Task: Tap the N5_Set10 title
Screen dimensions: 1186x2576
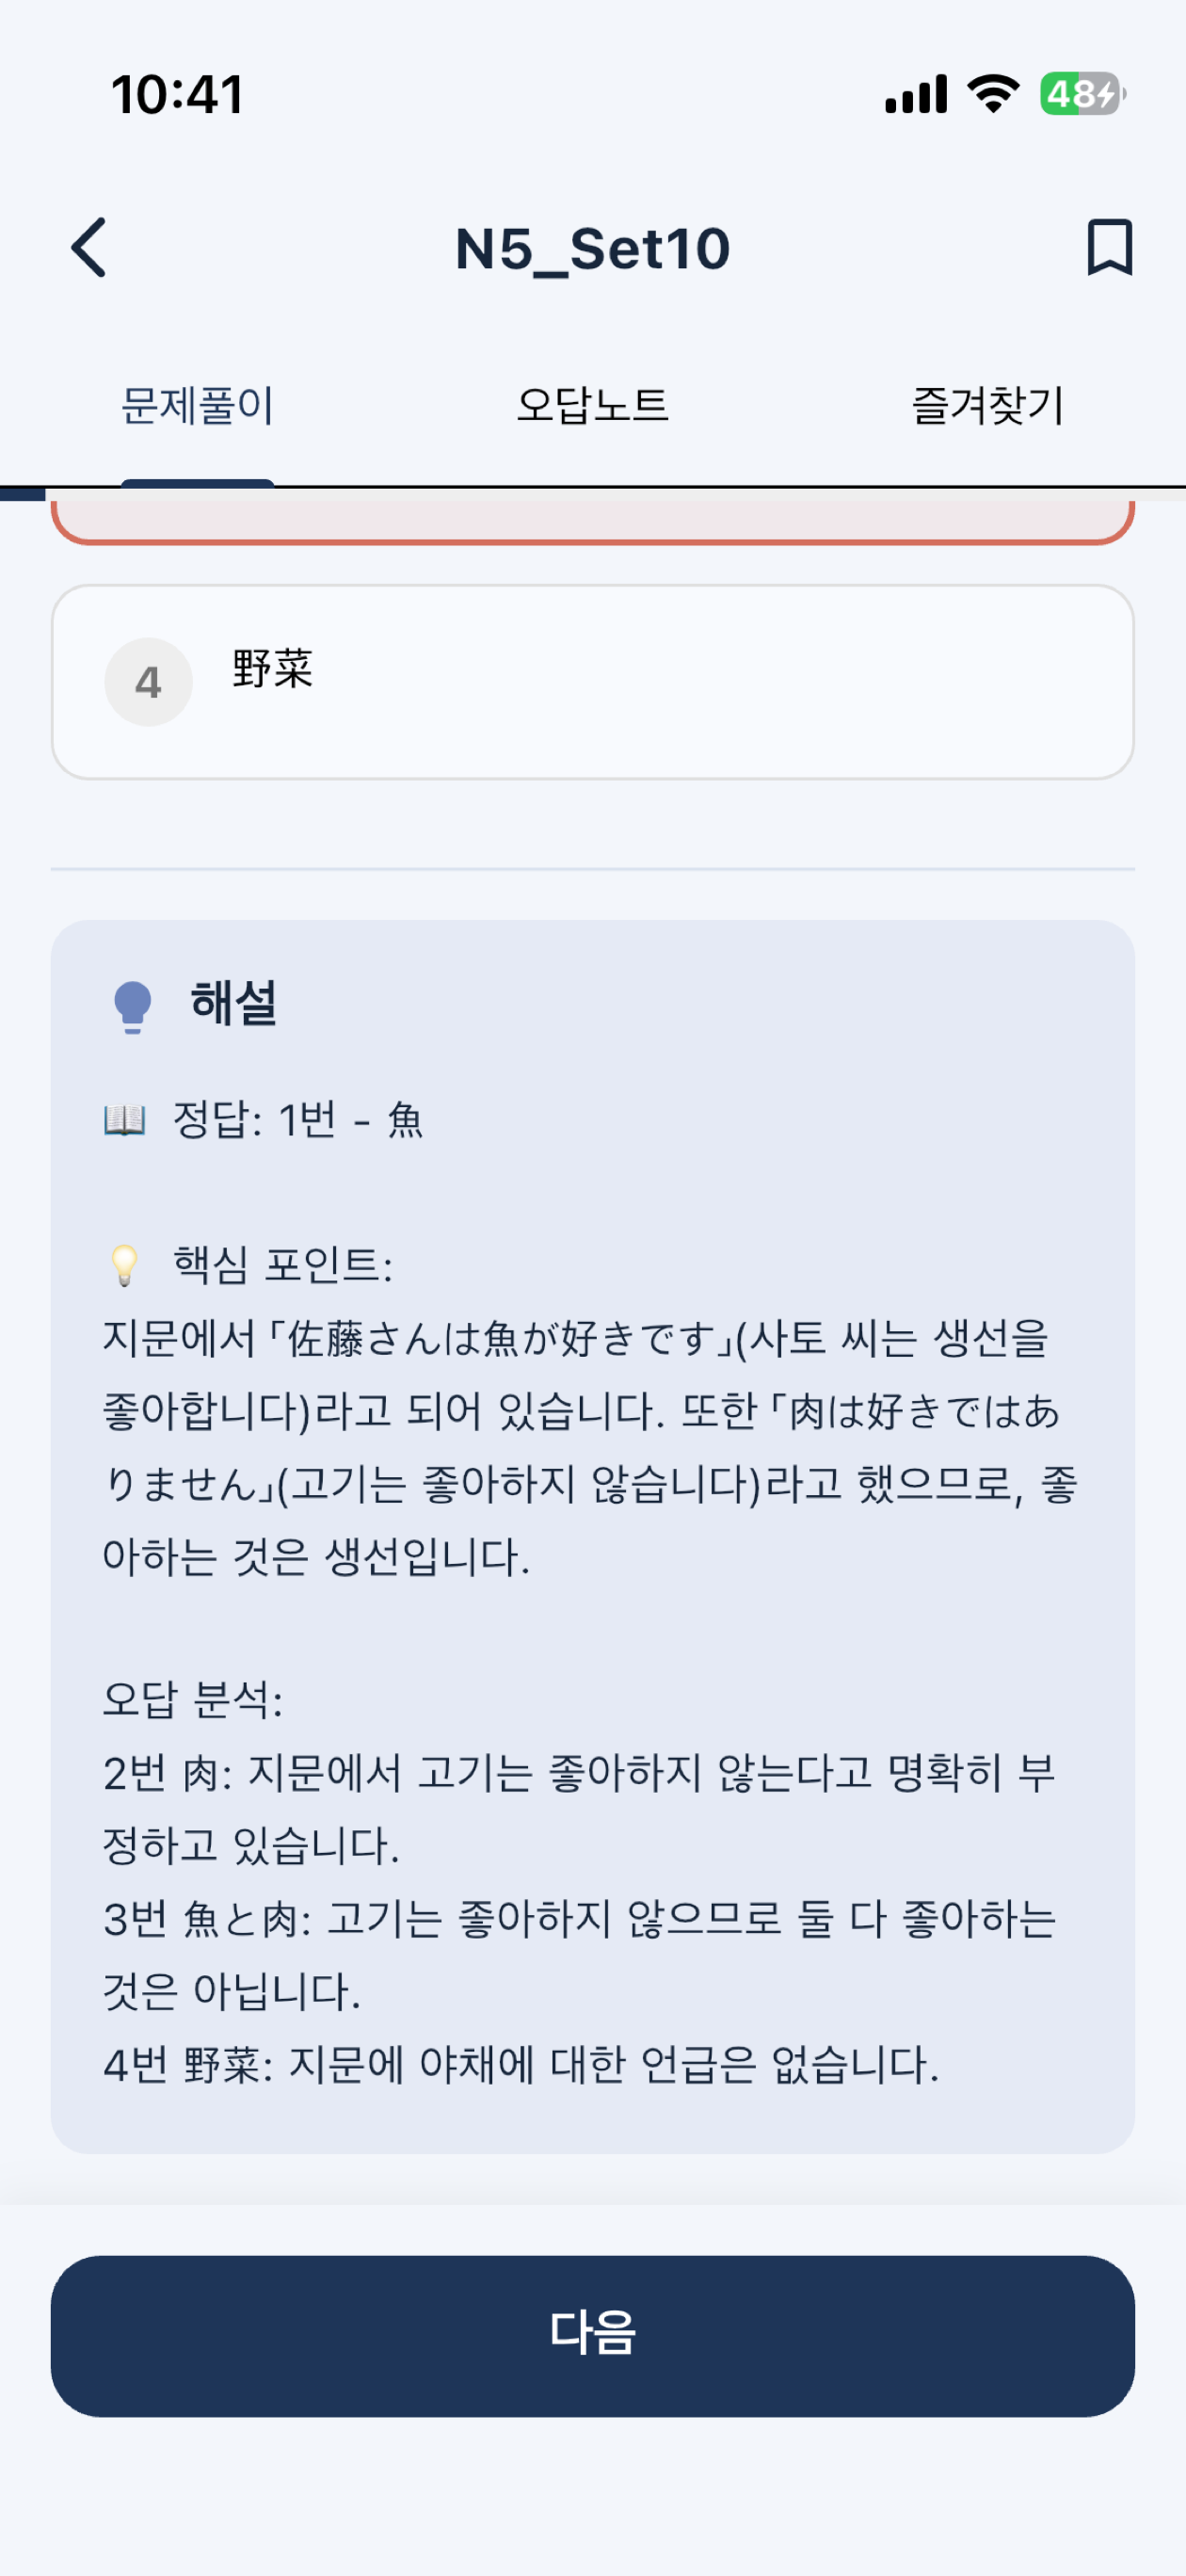Action: tap(593, 248)
